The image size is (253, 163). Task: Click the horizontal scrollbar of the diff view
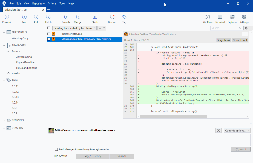[x=174, y=117]
